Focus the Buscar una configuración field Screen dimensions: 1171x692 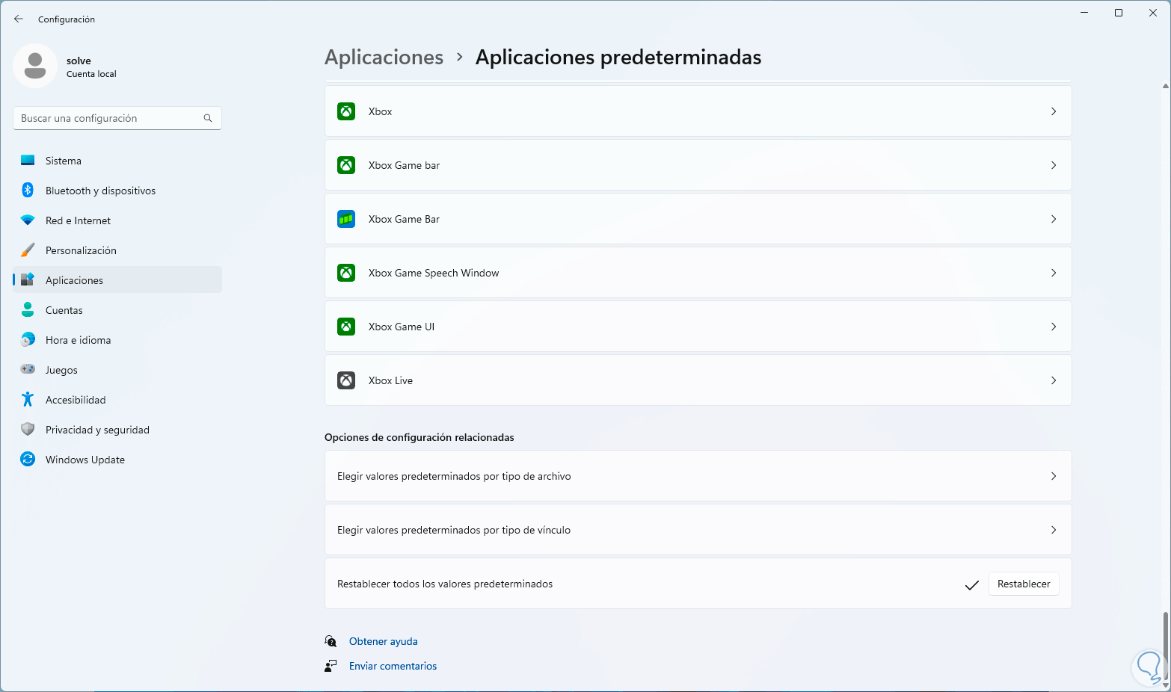point(108,118)
